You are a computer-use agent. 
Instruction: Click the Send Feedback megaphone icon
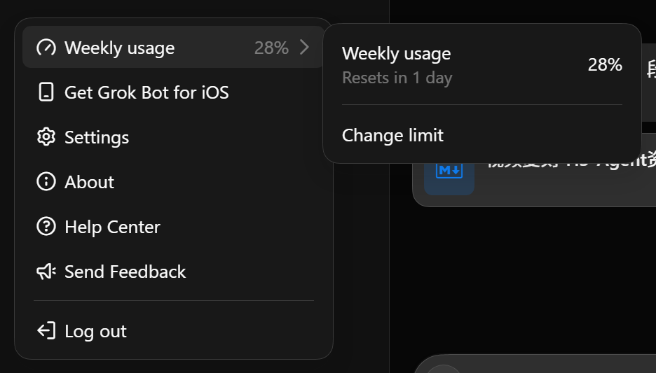46,272
